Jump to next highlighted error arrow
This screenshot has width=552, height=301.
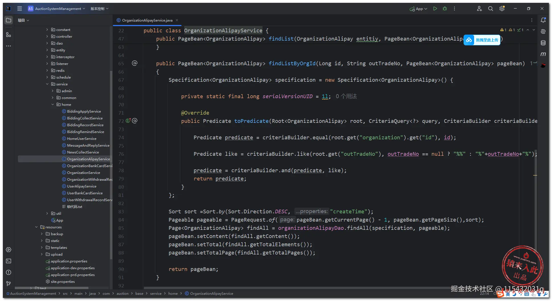534,30
